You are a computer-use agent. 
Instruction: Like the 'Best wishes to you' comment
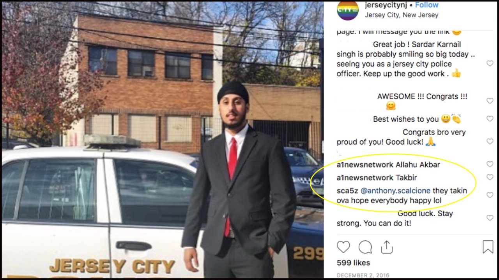[490, 119]
